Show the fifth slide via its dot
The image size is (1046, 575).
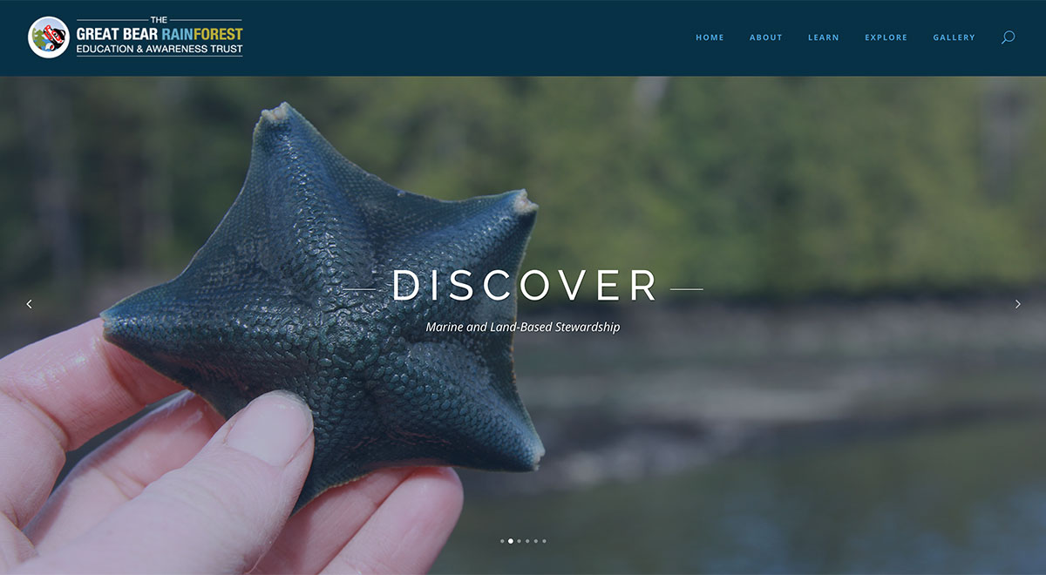(536, 541)
